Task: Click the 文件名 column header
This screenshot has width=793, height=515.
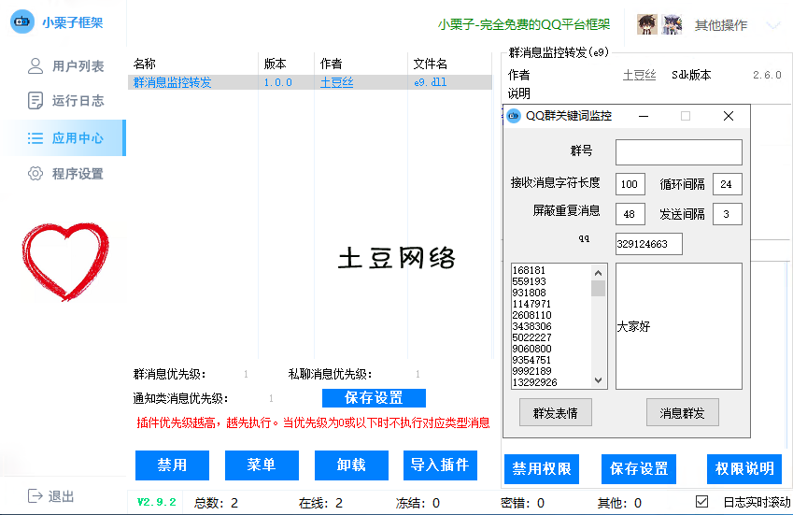Action: coord(431,64)
